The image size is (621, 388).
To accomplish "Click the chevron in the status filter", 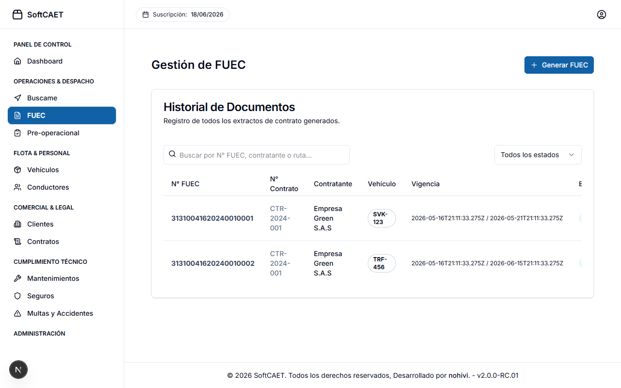I will point(572,155).
